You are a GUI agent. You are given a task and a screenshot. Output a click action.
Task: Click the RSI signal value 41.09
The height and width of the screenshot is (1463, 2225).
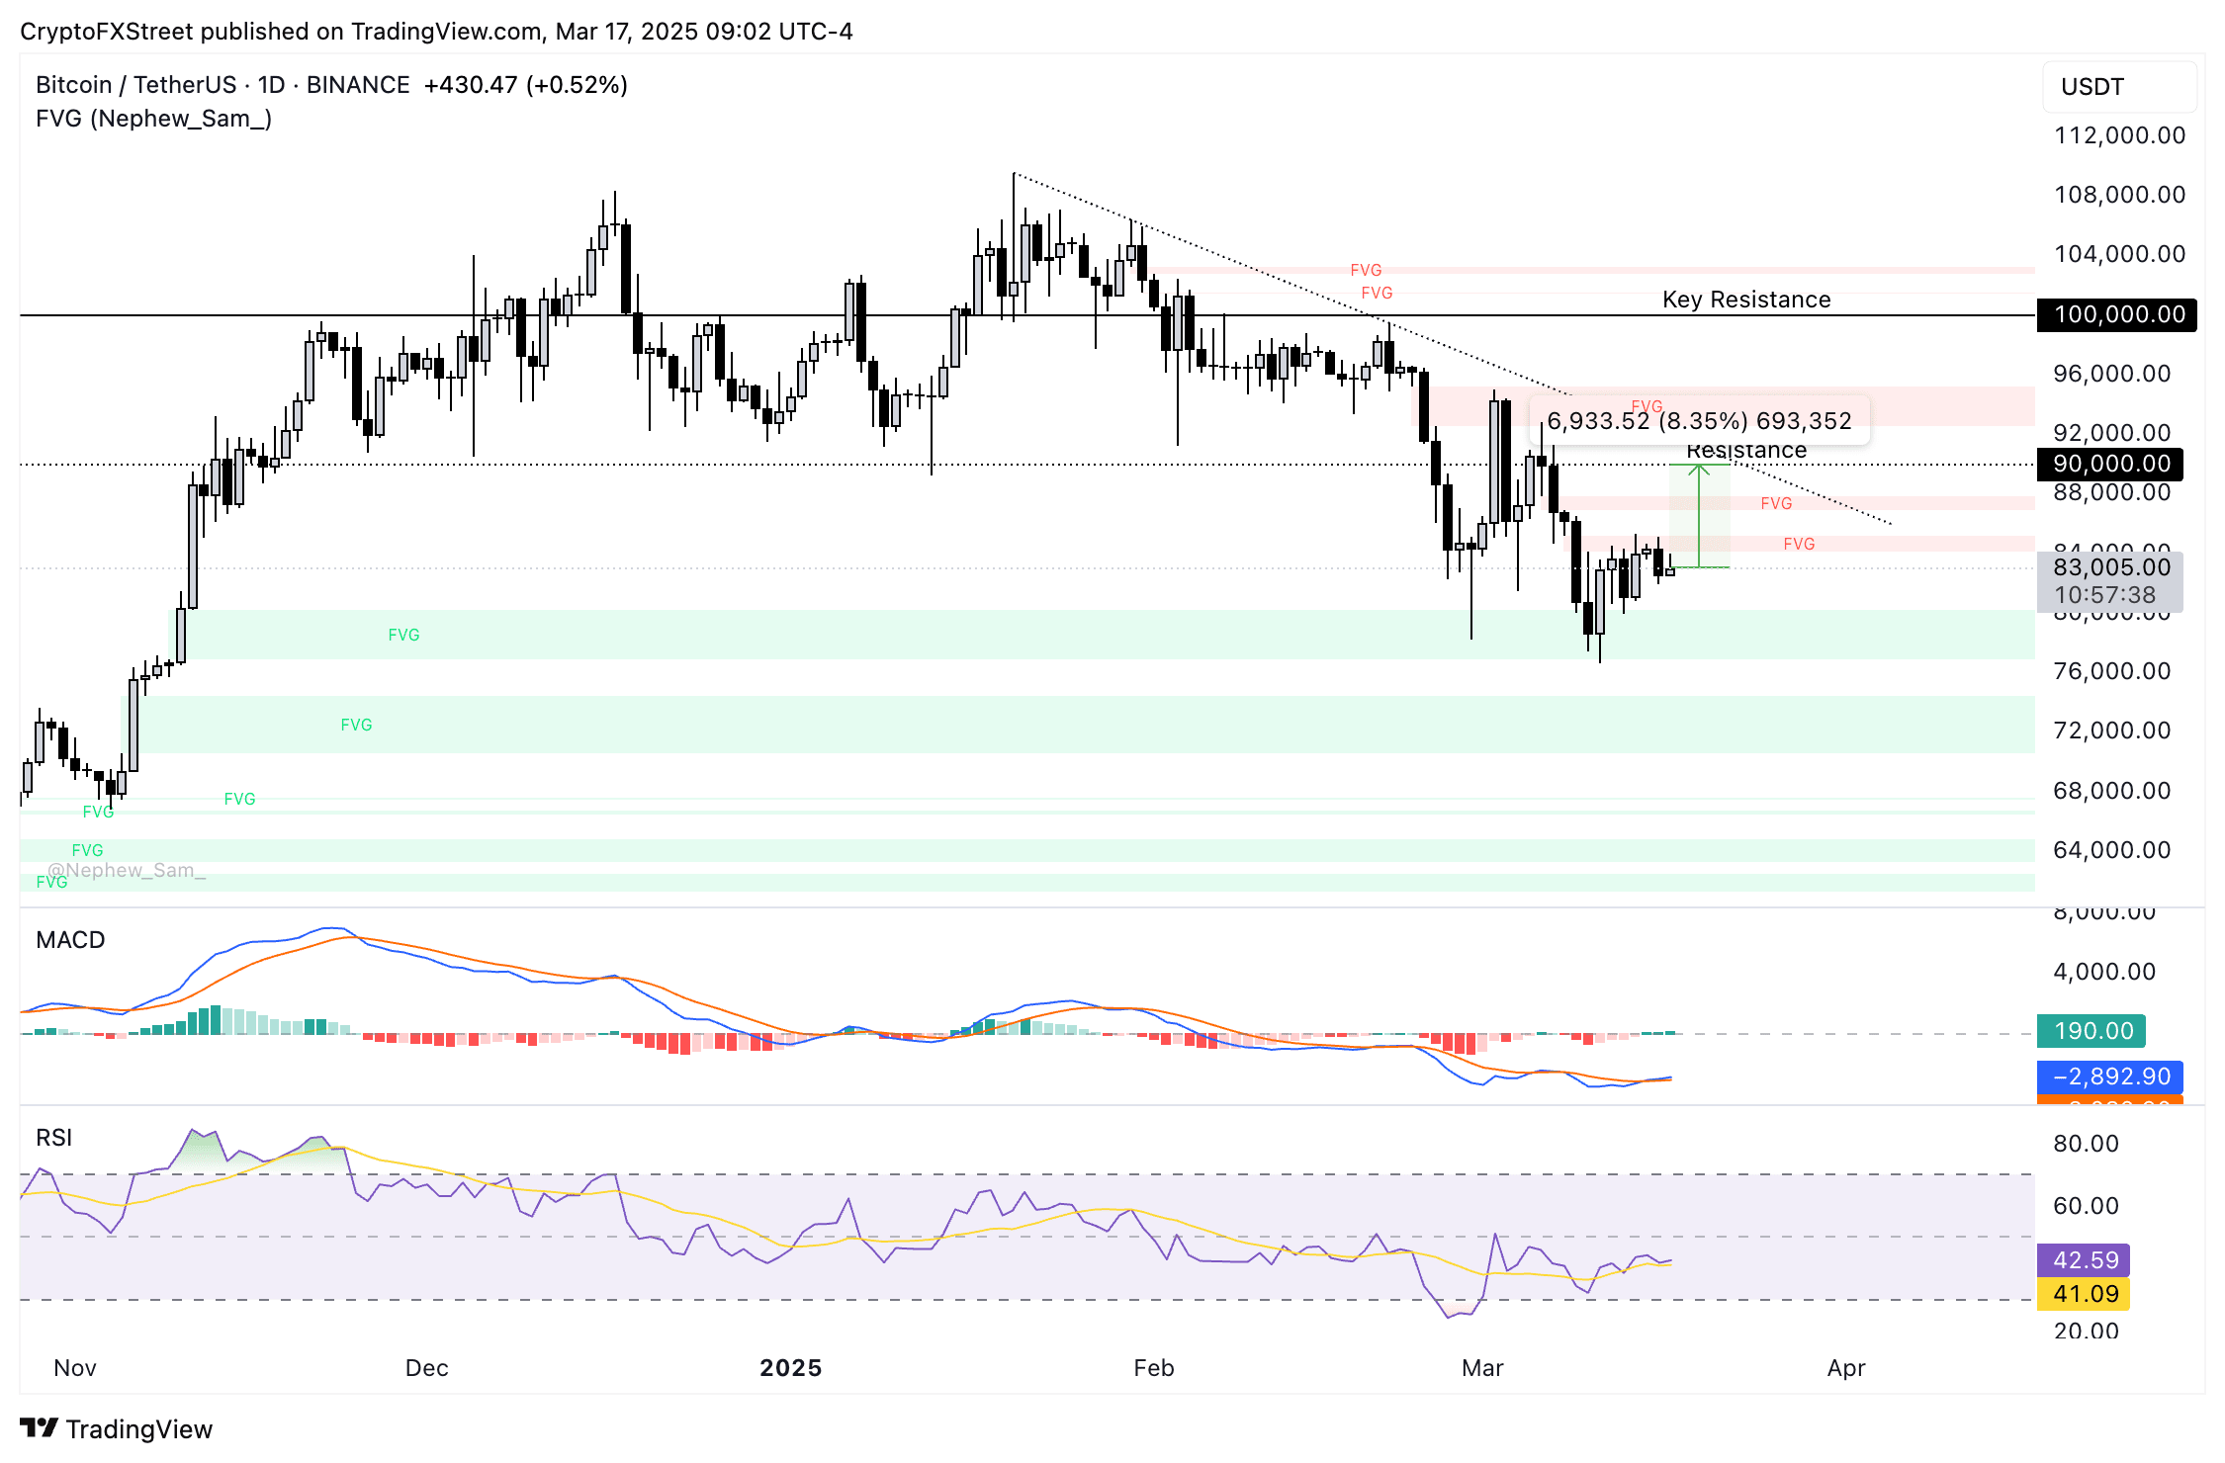pos(2087,1293)
